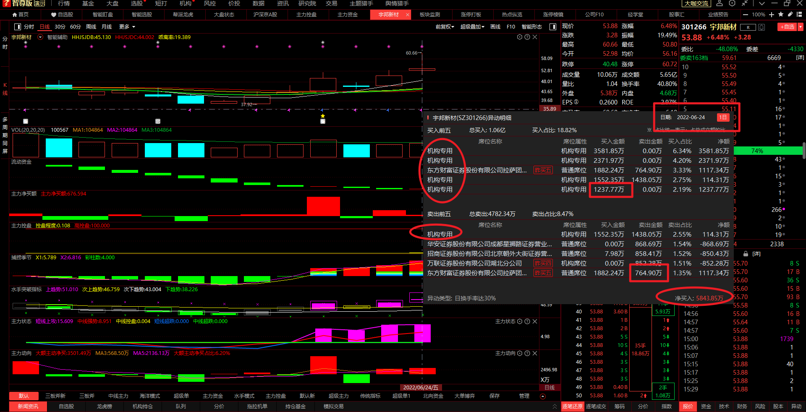The height and width of the screenshot is (412, 806).
Task: Open 自选股 tab with heart icon
Action: click(62, 15)
